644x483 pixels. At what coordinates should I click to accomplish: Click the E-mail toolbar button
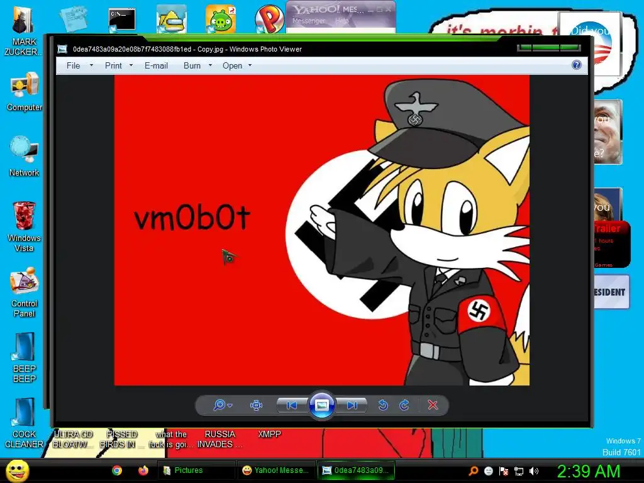156,65
